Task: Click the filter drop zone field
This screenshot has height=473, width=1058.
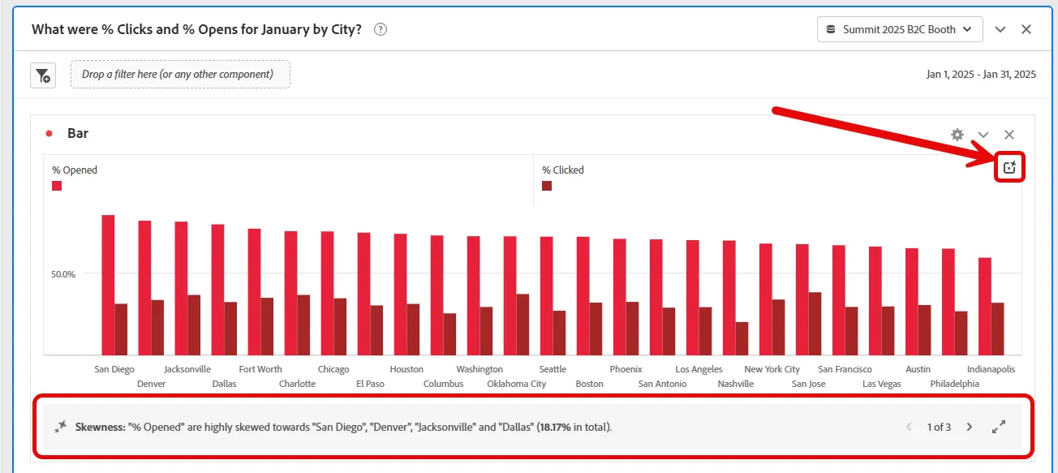Action: click(180, 75)
